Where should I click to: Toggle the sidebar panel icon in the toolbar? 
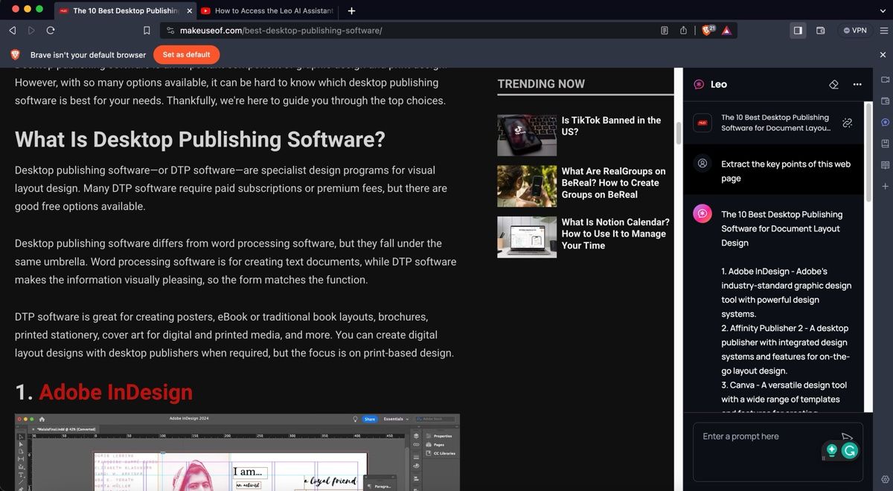point(798,30)
